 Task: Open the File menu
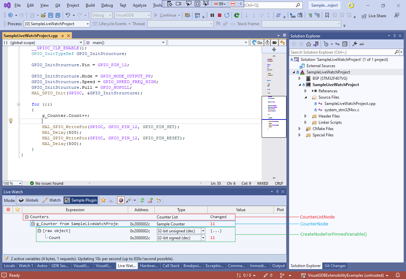click(18, 5)
